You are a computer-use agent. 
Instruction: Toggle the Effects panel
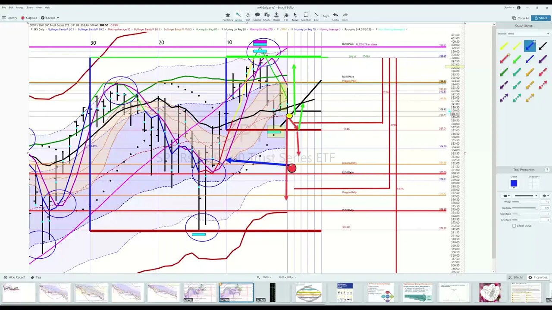click(515, 277)
